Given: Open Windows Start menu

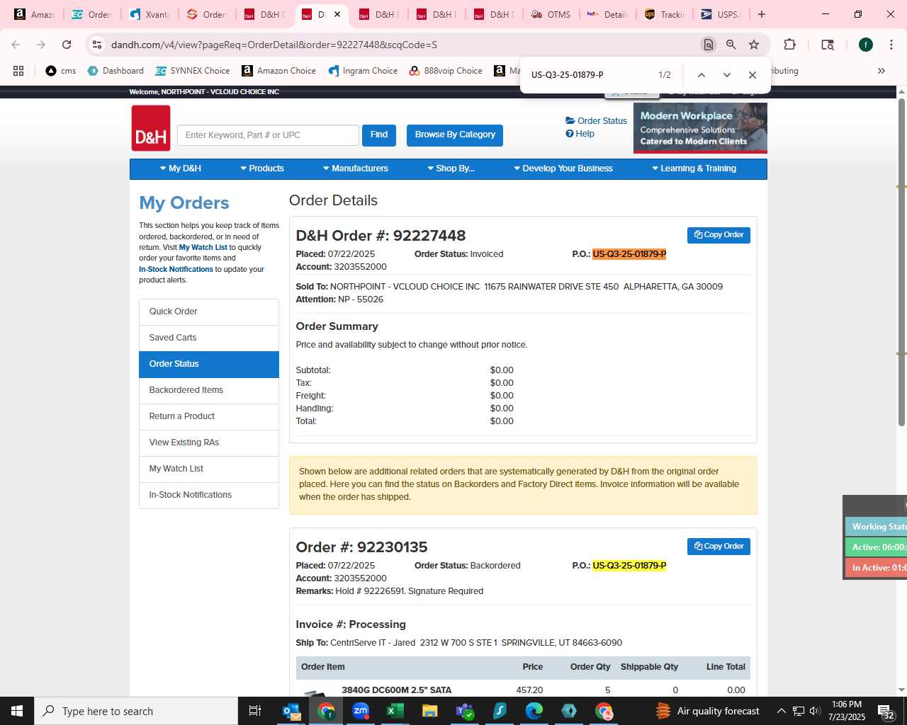Looking at the screenshot, I should [17, 711].
